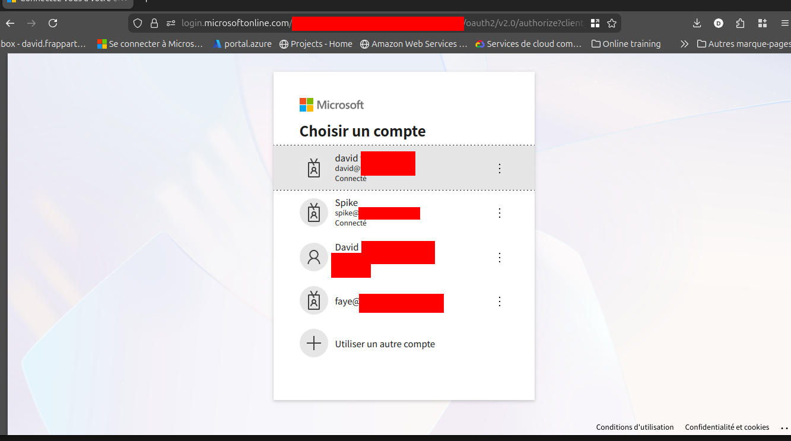Open the Online training bookmarks folder
This screenshot has height=441, width=791.
626,44
